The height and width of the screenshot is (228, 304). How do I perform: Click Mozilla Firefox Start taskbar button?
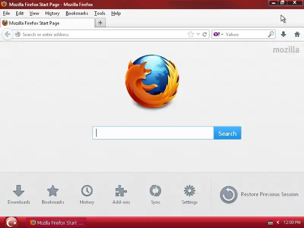[57, 223]
